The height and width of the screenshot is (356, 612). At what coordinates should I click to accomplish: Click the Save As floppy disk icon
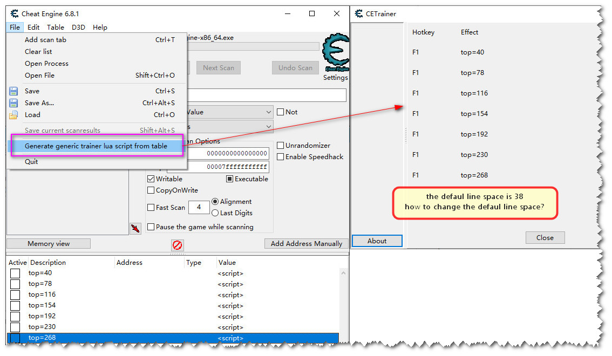coord(13,103)
